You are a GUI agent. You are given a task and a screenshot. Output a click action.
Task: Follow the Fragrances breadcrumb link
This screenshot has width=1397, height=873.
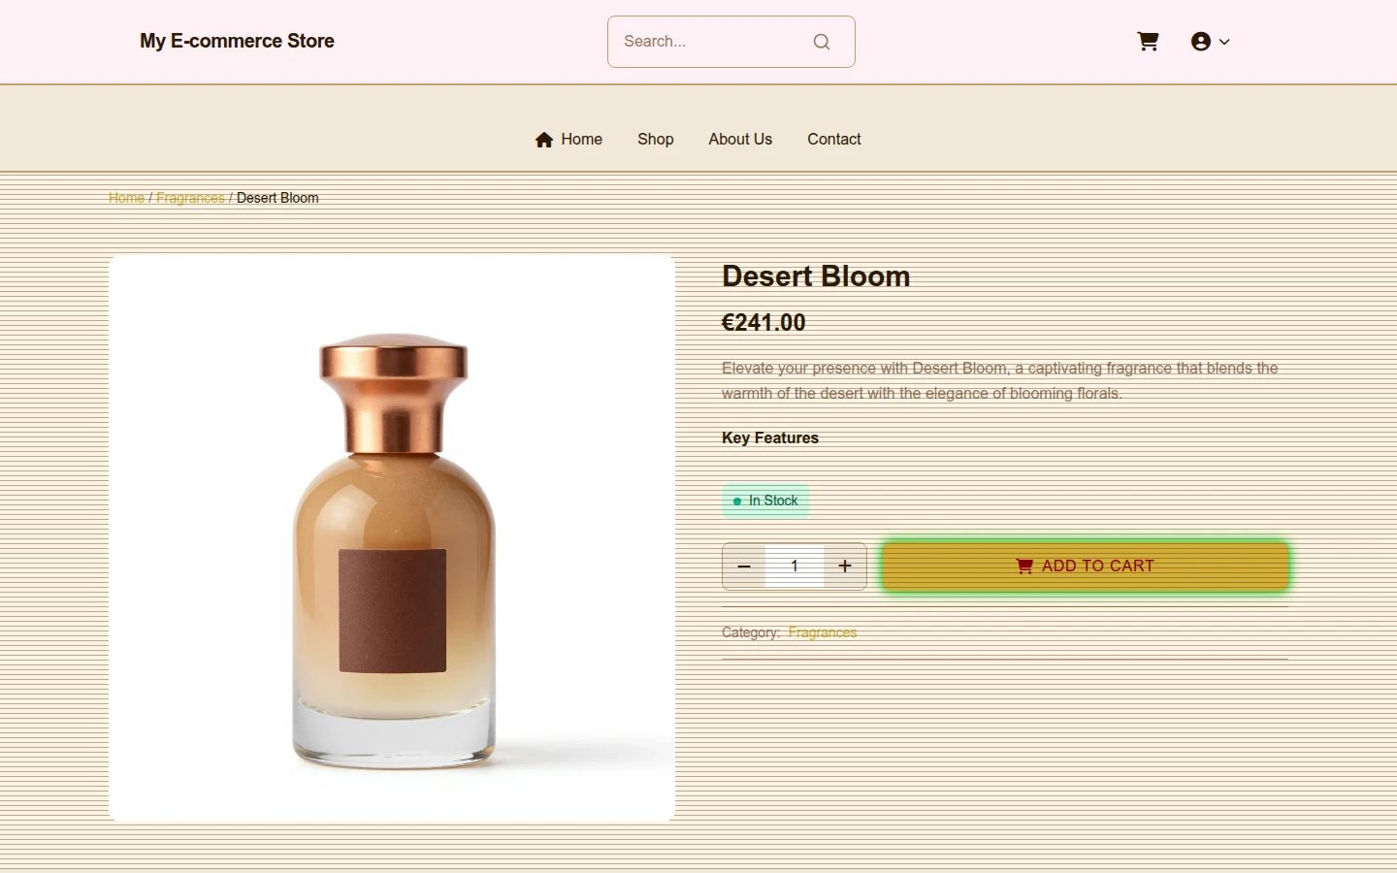[190, 198]
